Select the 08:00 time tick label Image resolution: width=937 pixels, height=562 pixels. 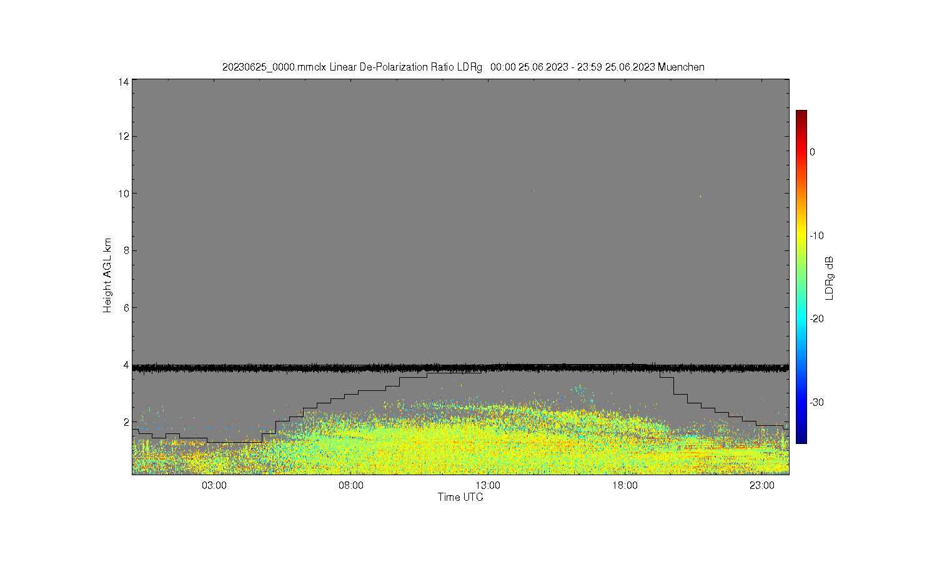pyautogui.click(x=351, y=486)
